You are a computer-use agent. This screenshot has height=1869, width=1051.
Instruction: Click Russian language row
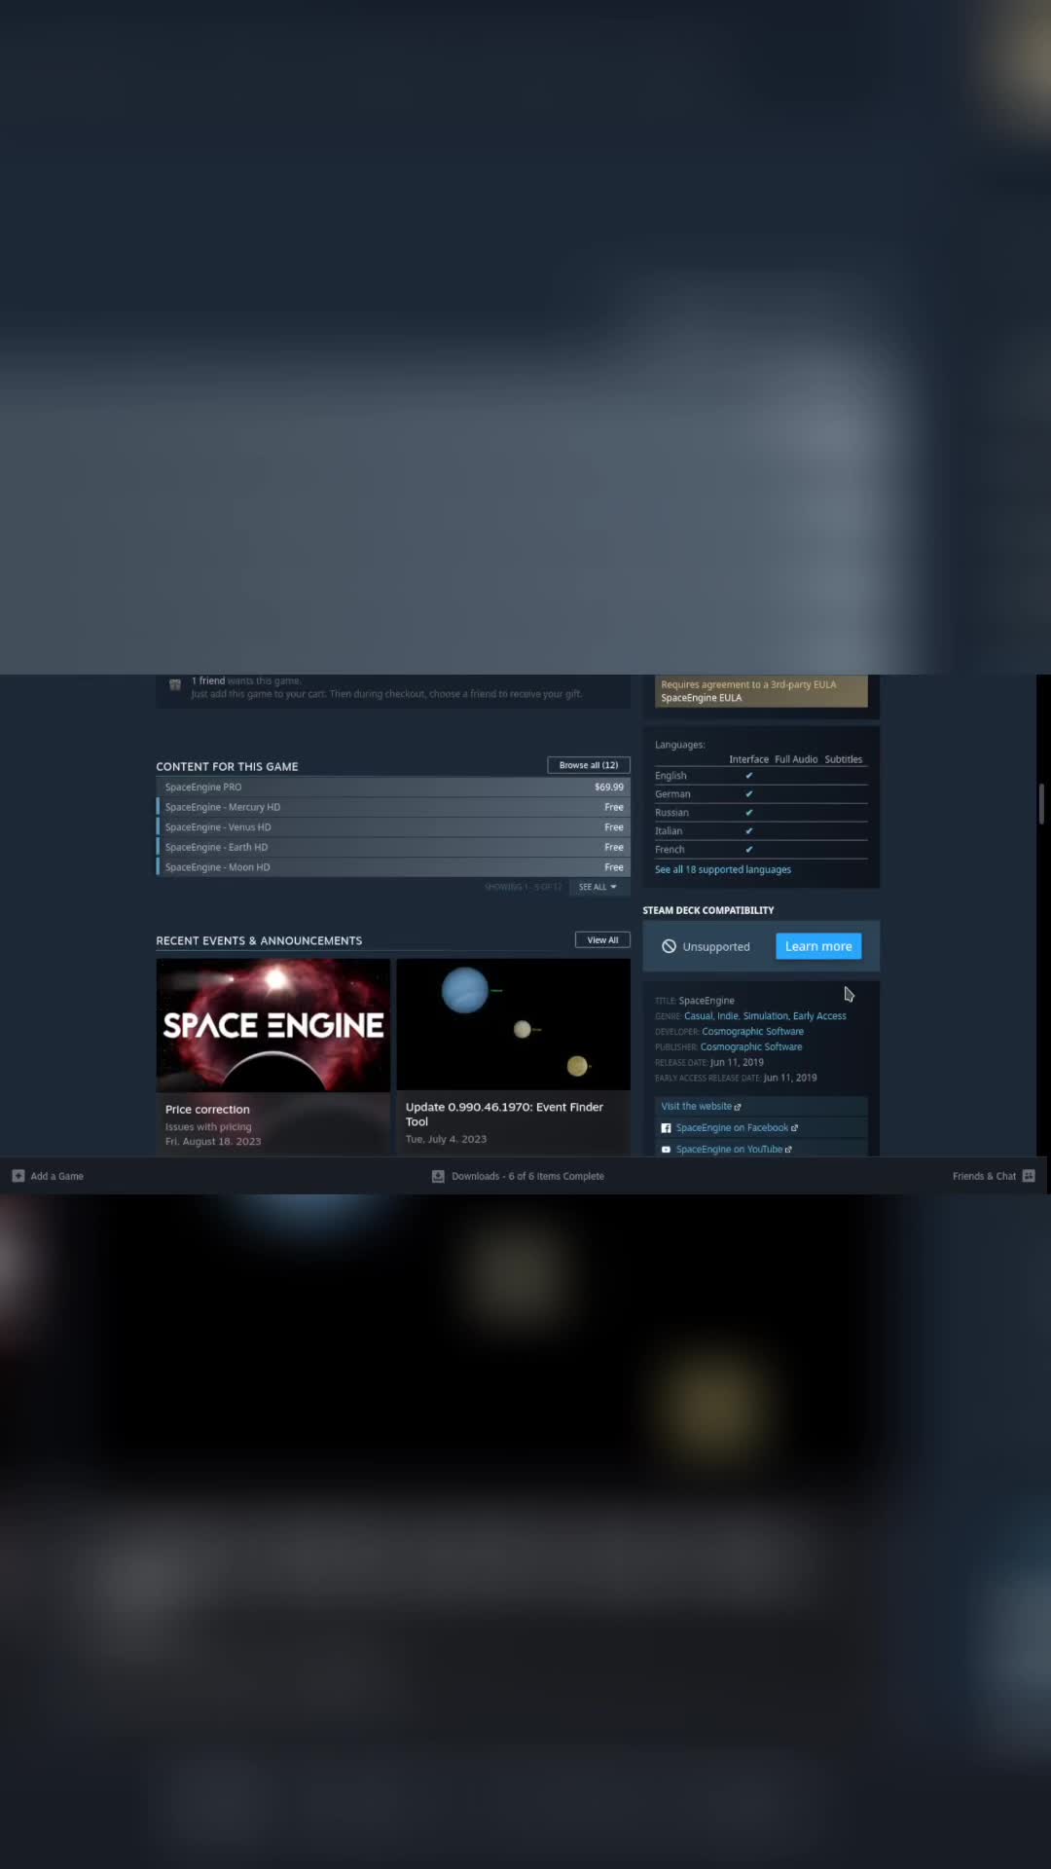pyautogui.click(x=761, y=813)
